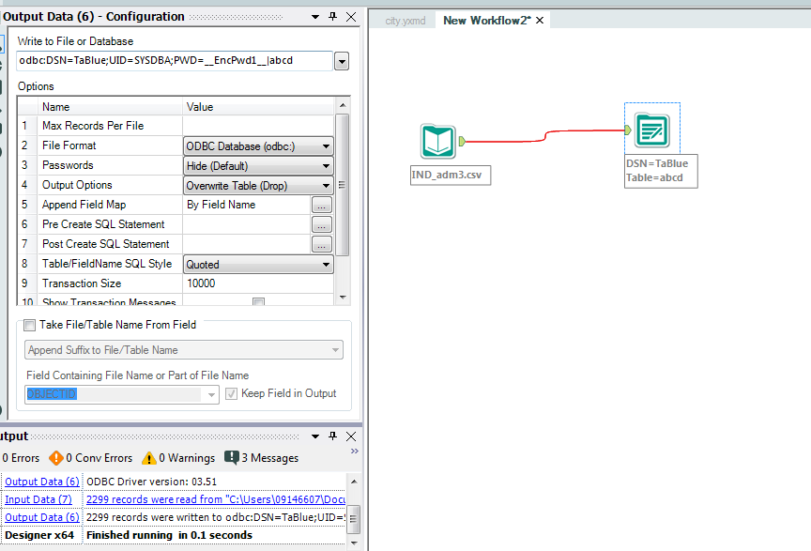Viewport: 811px width, 551px height.
Task: Select the New Workflow2 tab
Action: 485,19
